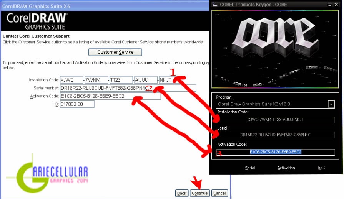This screenshot has width=344, height=199.
Task: Expand the Program dropdown arrow in keygen
Action: (x=331, y=104)
